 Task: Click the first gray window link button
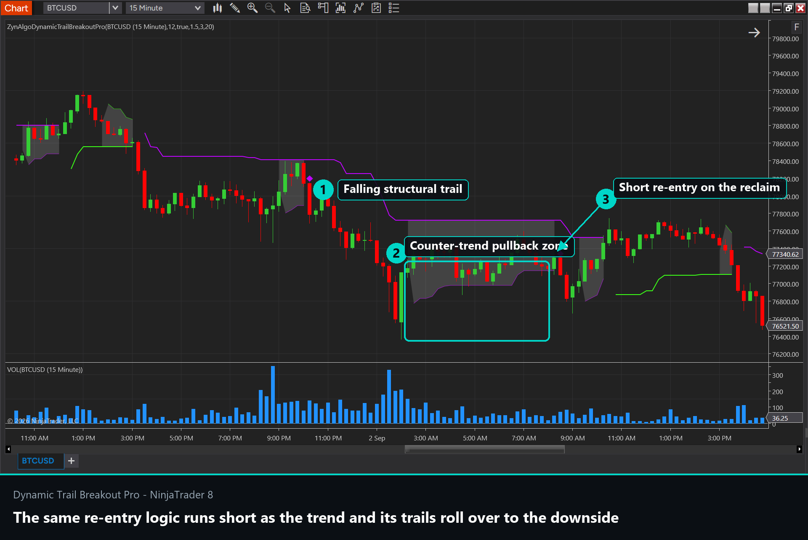pos(753,8)
